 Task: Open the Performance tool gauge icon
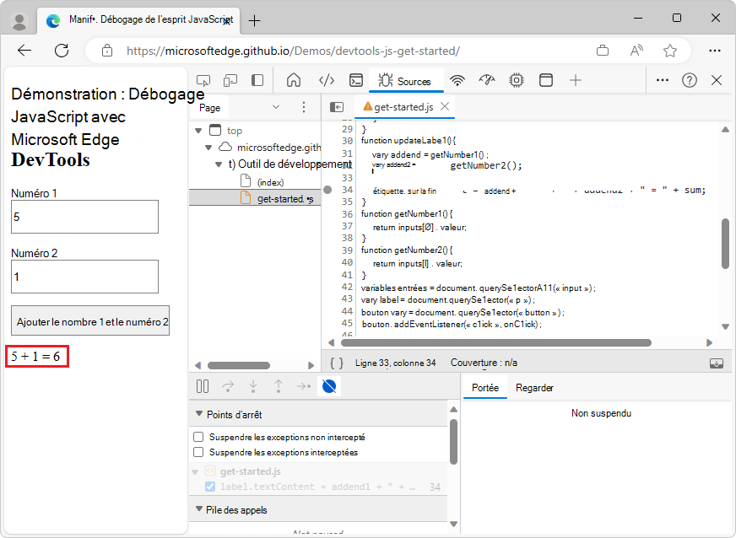(486, 81)
